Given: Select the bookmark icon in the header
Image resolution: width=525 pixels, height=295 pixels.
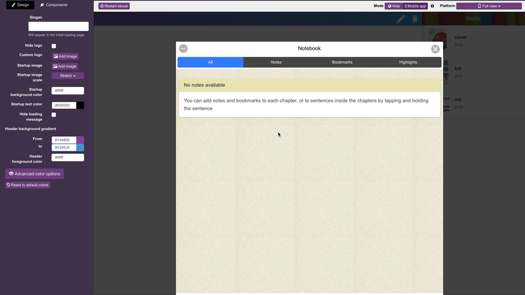Looking at the screenshot, I should [x=415, y=19].
